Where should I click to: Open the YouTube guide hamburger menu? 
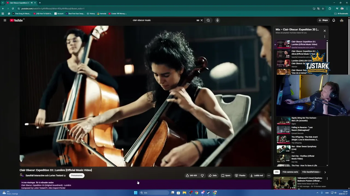coord(5,20)
